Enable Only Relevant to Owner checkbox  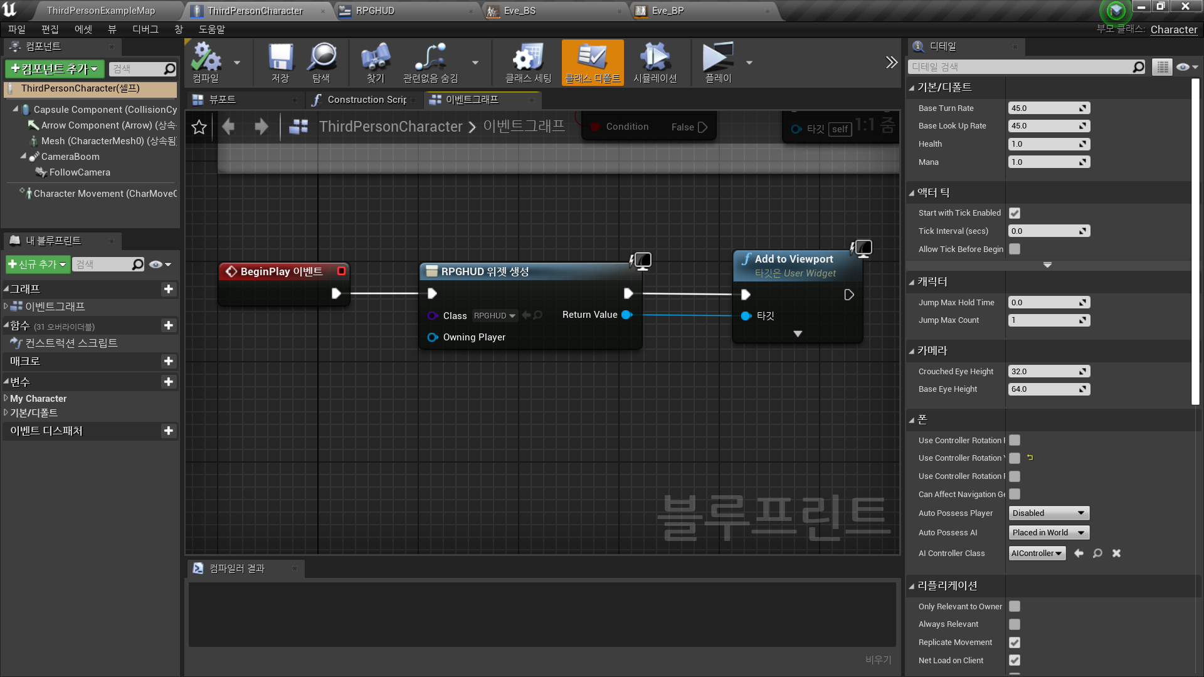(x=1015, y=606)
